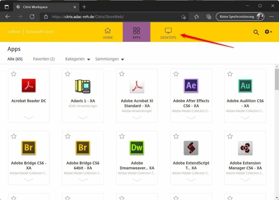This screenshot has height=200, width=279.
Task: Open the settings gear menu
Action: (268, 32)
